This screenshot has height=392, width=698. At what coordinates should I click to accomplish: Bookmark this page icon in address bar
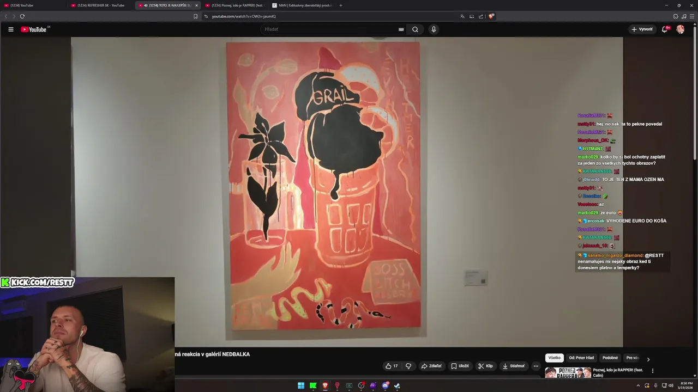click(x=195, y=16)
